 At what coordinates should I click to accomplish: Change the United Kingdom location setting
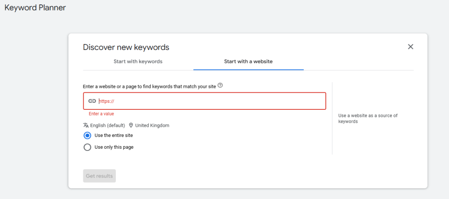152,126
